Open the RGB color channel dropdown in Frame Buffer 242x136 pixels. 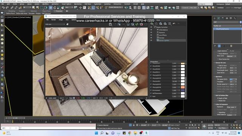[55, 24]
